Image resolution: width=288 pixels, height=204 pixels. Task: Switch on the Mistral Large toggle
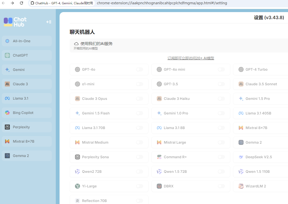(x=221, y=142)
